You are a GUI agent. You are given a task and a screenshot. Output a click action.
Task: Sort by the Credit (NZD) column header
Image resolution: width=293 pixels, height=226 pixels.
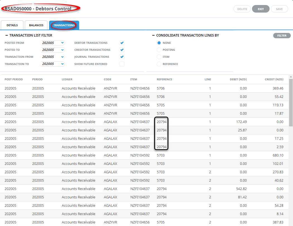(274, 79)
